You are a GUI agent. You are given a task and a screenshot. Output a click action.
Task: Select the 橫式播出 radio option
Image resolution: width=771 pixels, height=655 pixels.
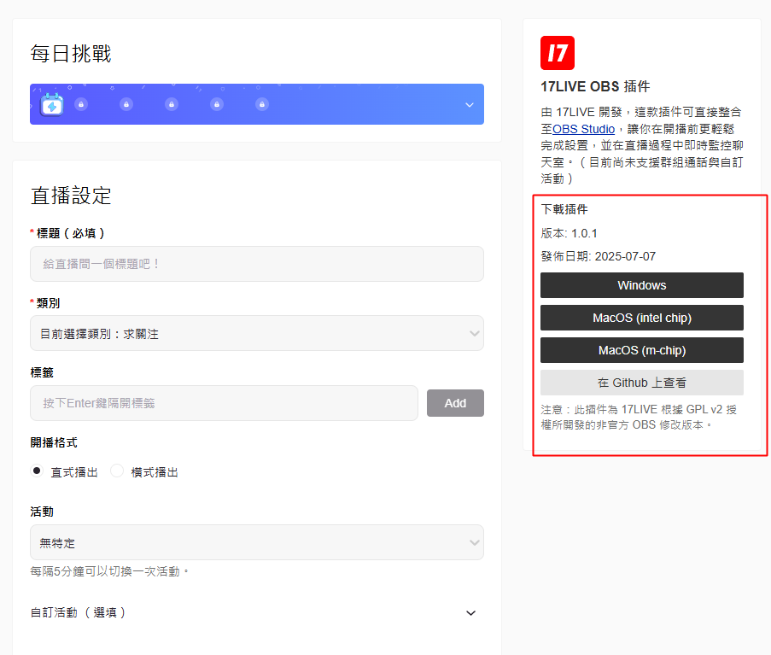117,471
